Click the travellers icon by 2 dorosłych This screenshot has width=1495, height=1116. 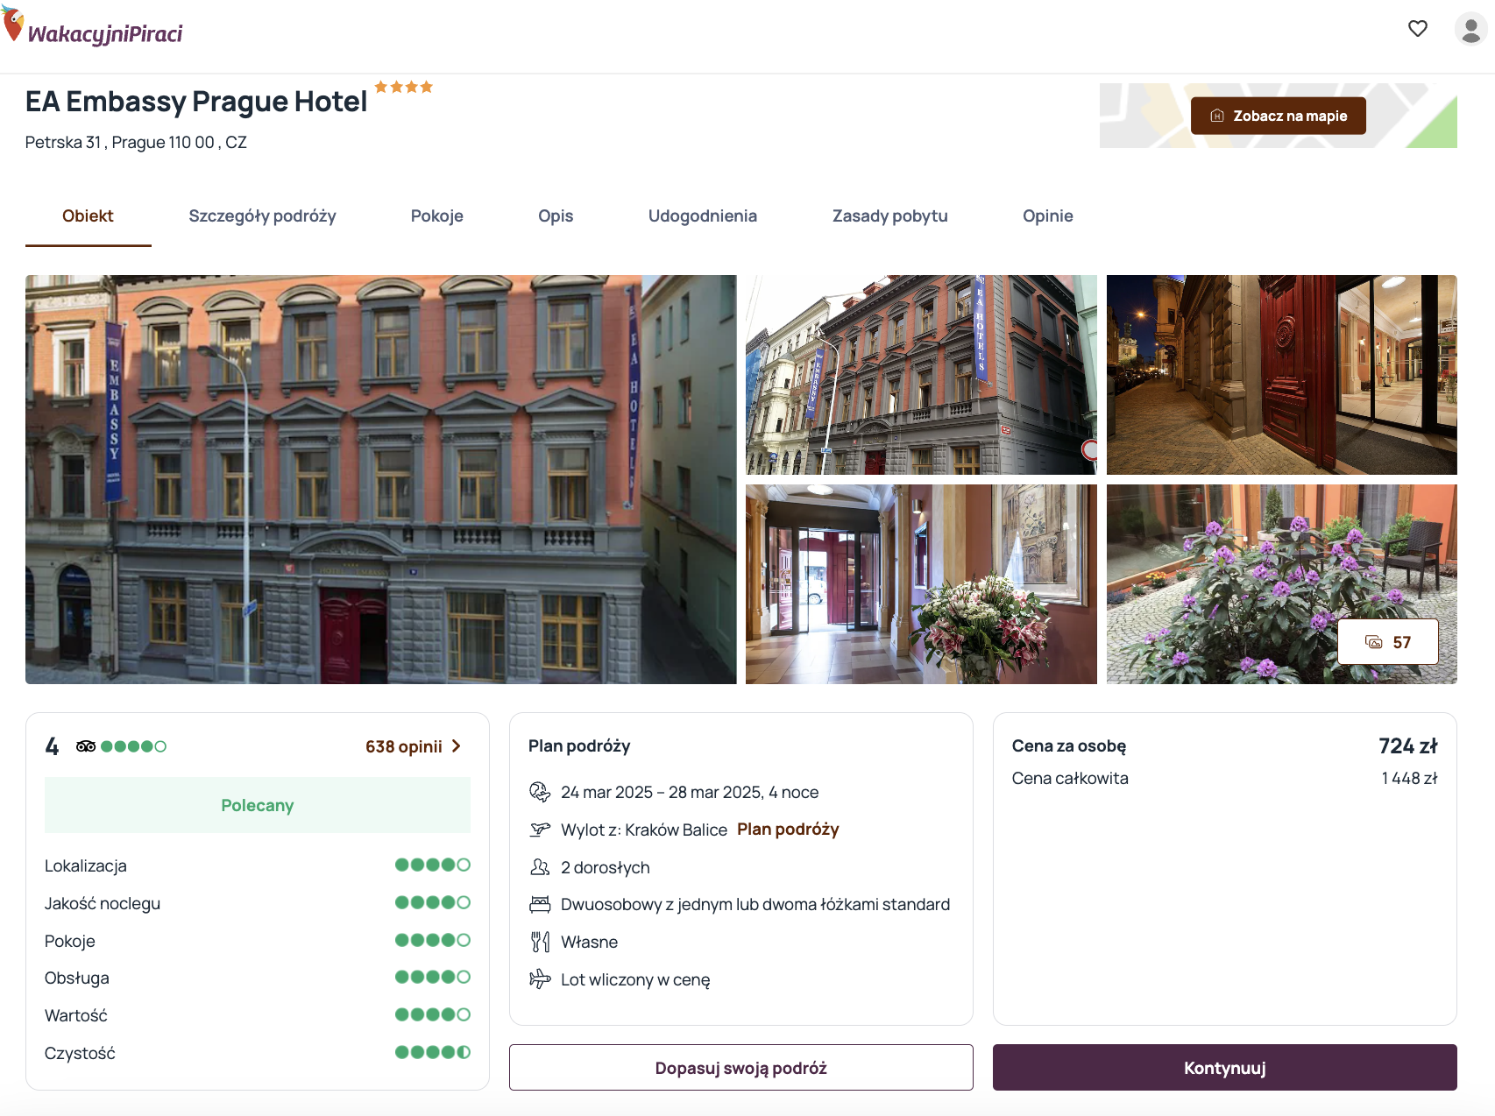pyautogui.click(x=540, y=867)
